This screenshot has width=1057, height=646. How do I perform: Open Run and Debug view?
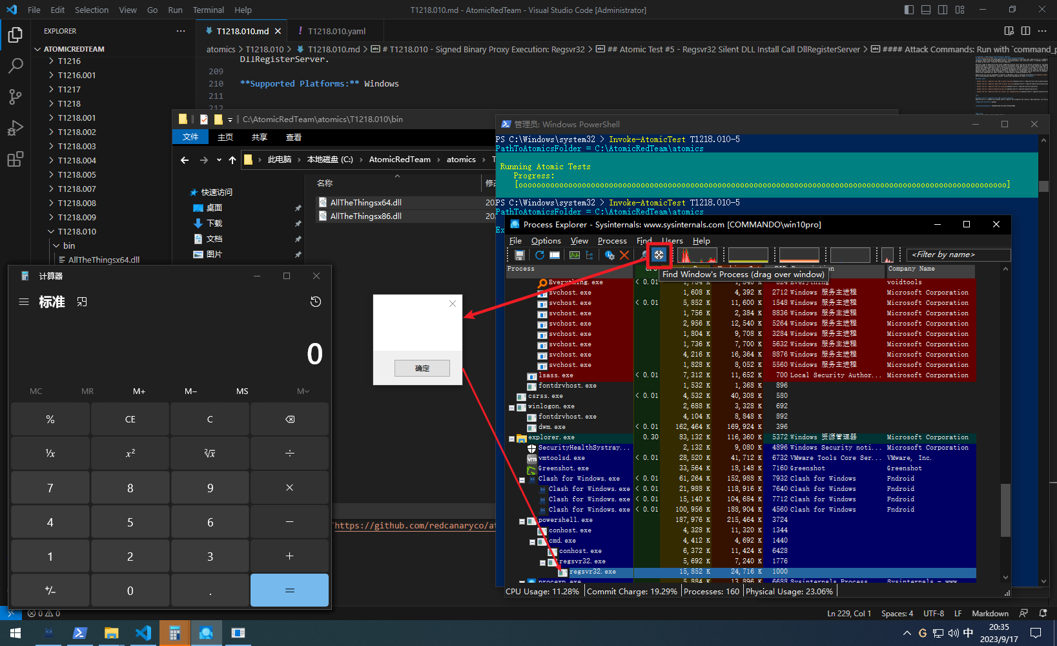pos(15,127)
